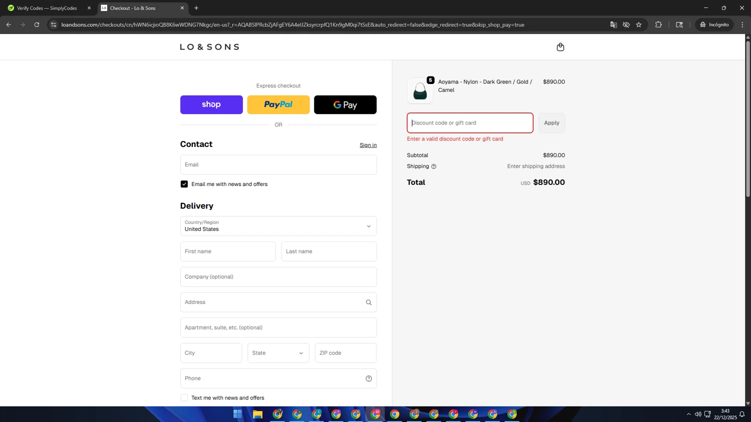This screenshot has width=751, height=422.
Task: Click the First name field
Action: 228,251
